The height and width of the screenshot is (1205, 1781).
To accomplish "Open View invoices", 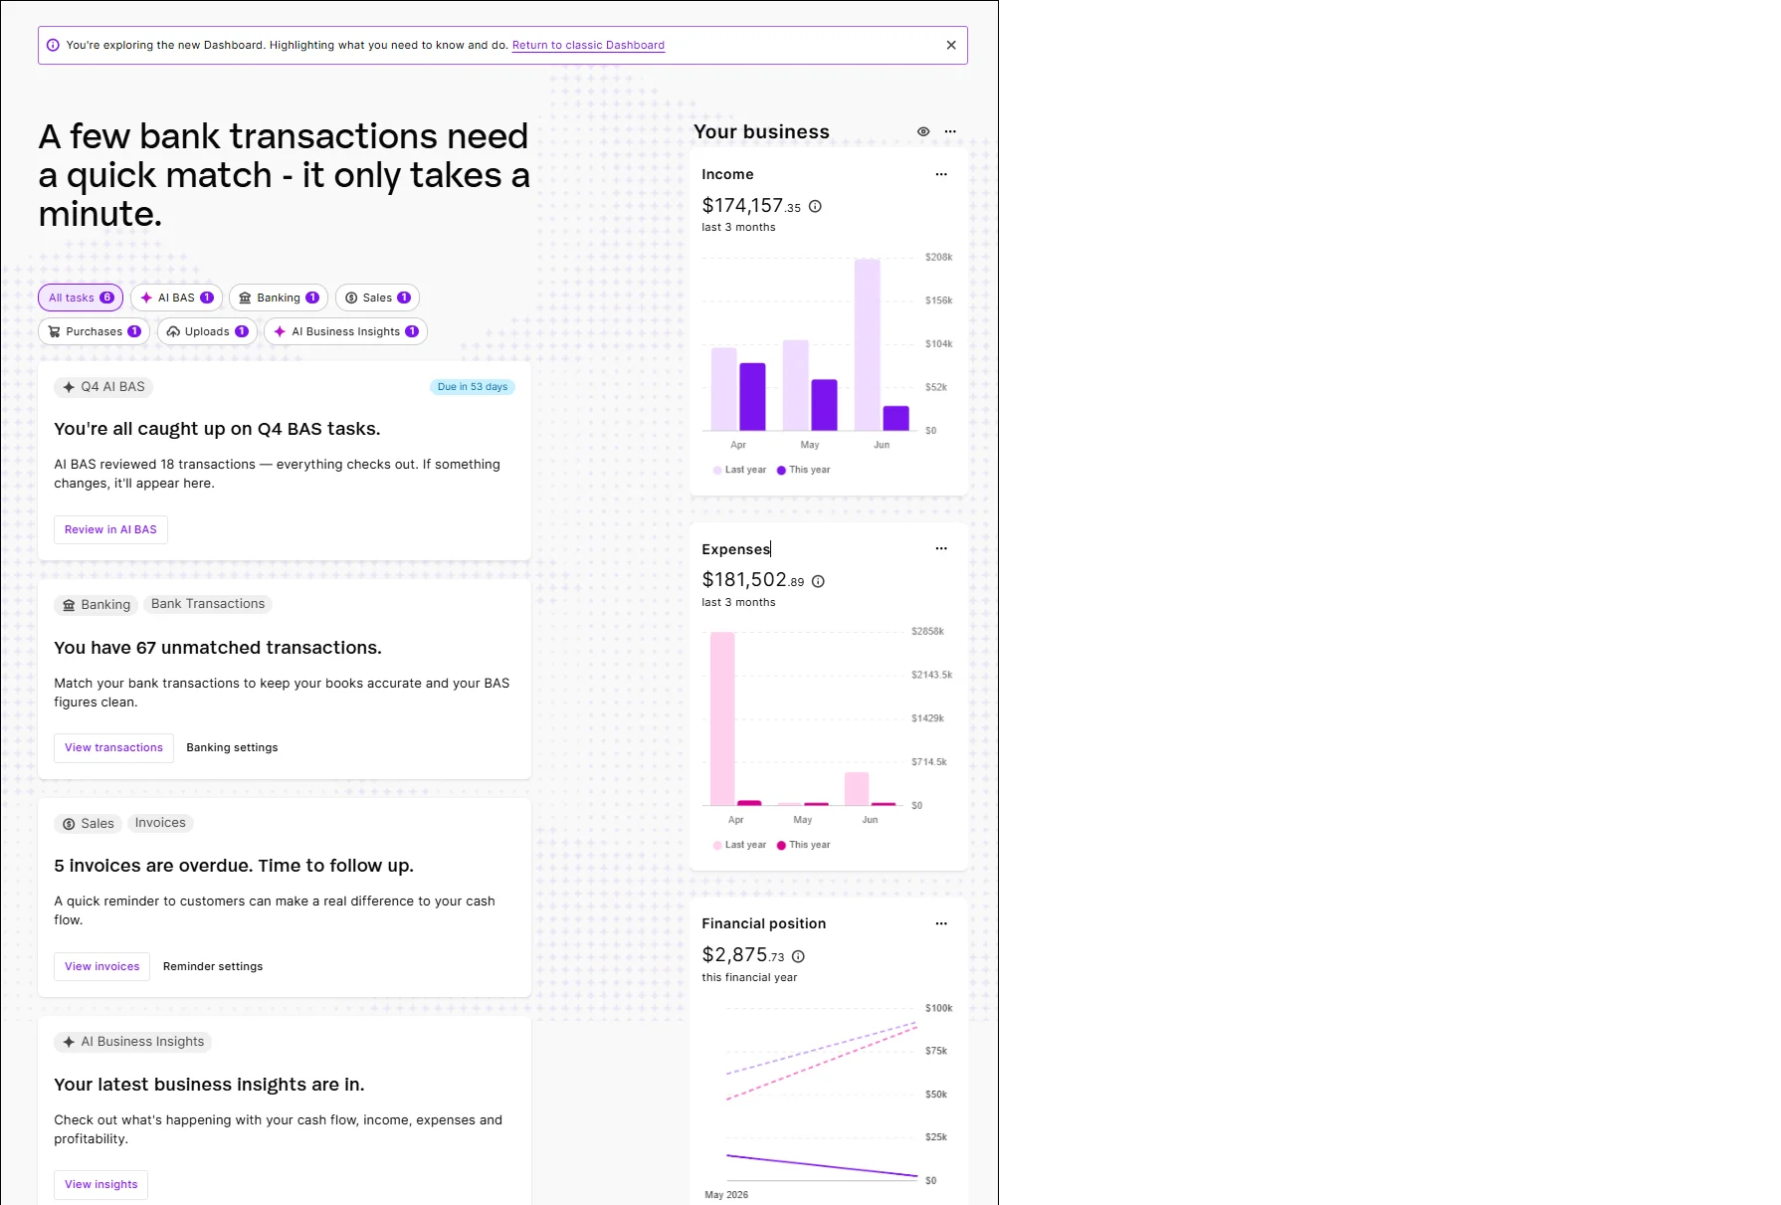I will pos(101,967).
